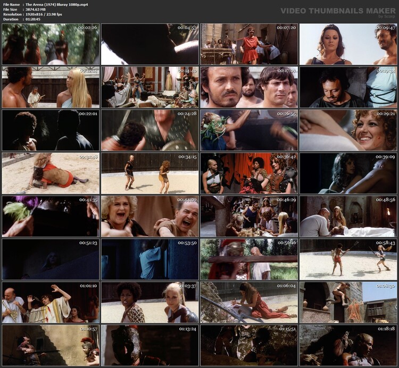
Task: Open the thumbnail timestamped 00:36:42
Action: 249,173
